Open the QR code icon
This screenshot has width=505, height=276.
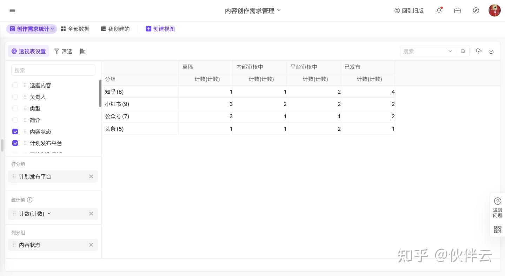pyautogui.click(x=498, y=229)
